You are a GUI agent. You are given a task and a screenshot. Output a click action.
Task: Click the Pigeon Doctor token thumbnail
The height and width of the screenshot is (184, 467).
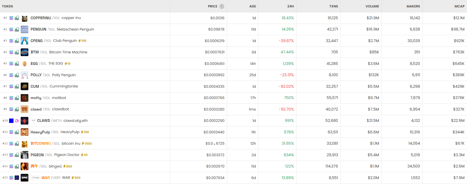coord(25,155)
